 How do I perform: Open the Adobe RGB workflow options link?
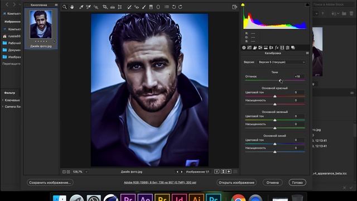(160, 183)
